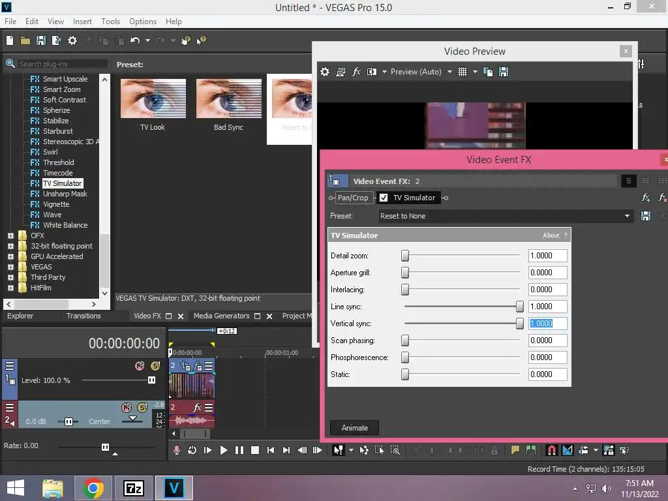
Task: Save snapshot to file in Video Preview
Action: coord(504,72)
